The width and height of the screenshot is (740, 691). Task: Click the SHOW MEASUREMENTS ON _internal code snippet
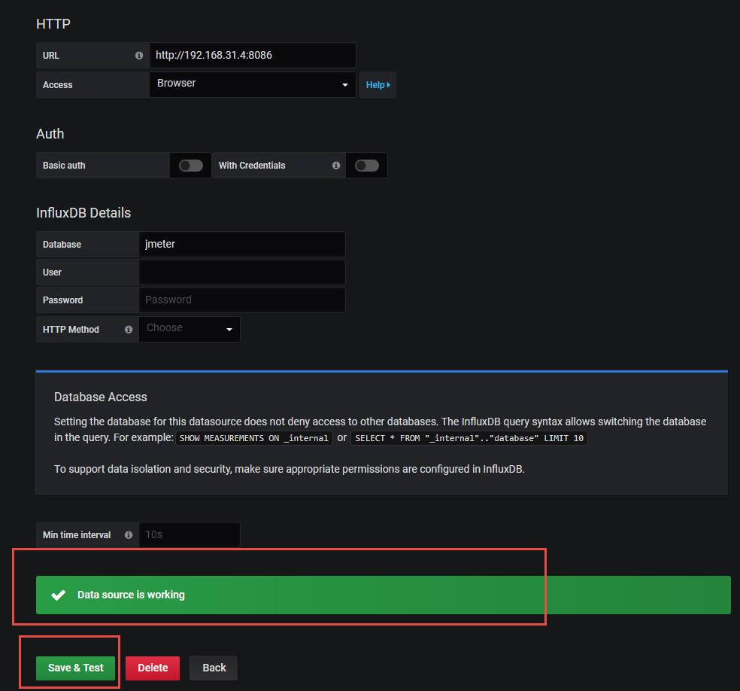254,438
